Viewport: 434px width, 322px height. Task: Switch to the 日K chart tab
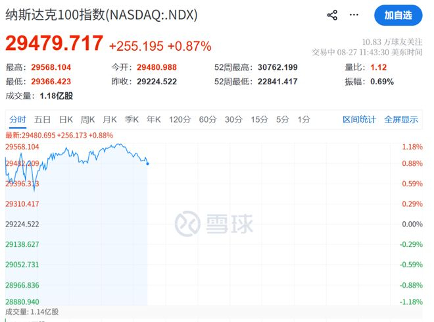(x=66, y=119)
